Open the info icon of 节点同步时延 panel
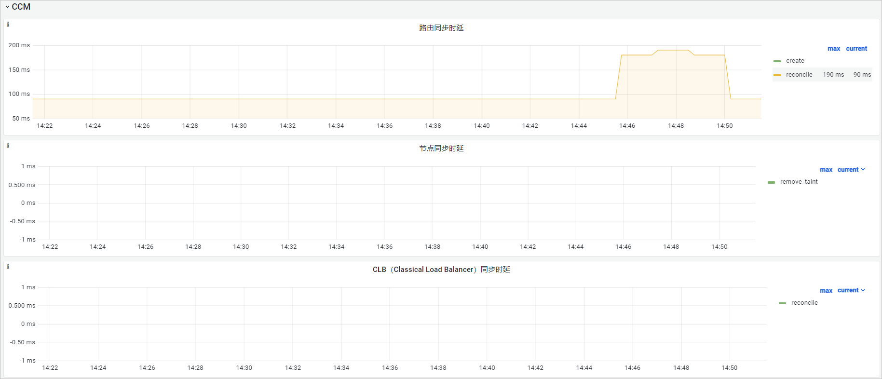This screenshot has height=379, width=882. 8,145
